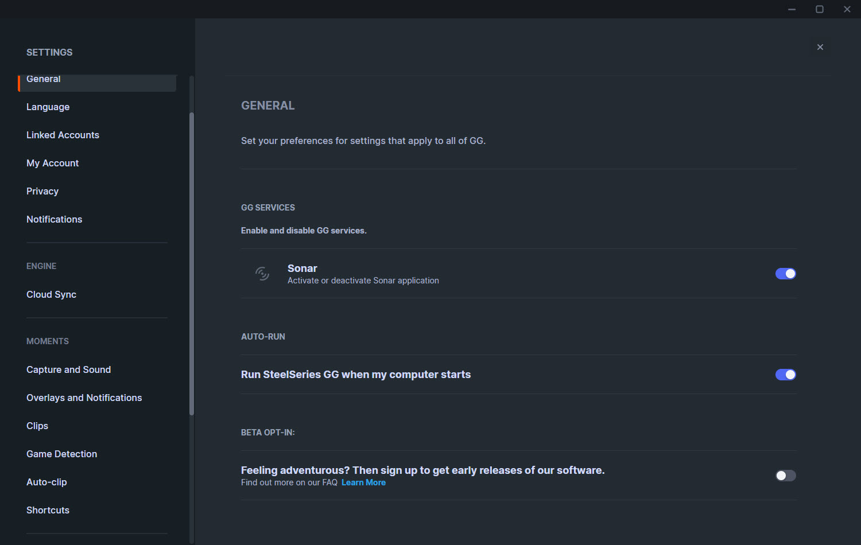Screen dimensions: 861x545
Task: Maximize the SteelSeries GG window
Action: pos(820,9)
